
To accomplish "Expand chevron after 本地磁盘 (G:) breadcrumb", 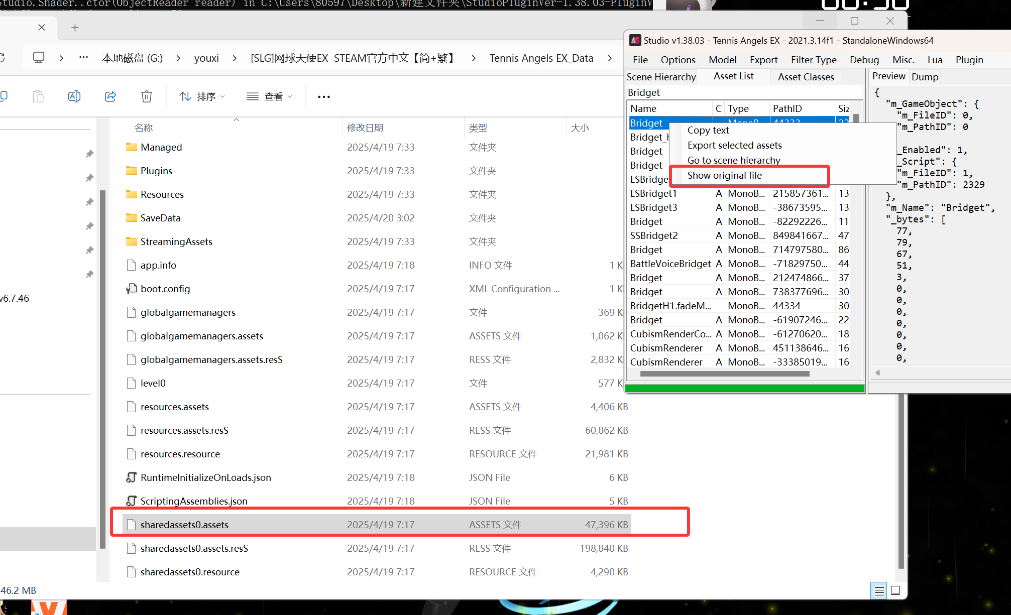I will (x=178, y=58).
